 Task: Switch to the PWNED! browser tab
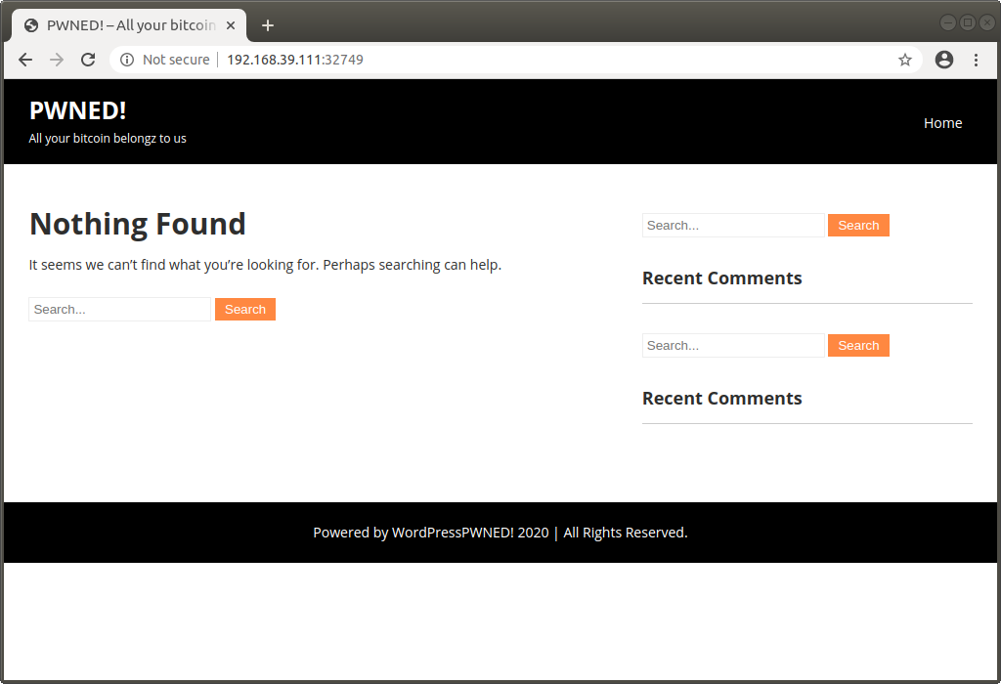[x=127, y=24]
